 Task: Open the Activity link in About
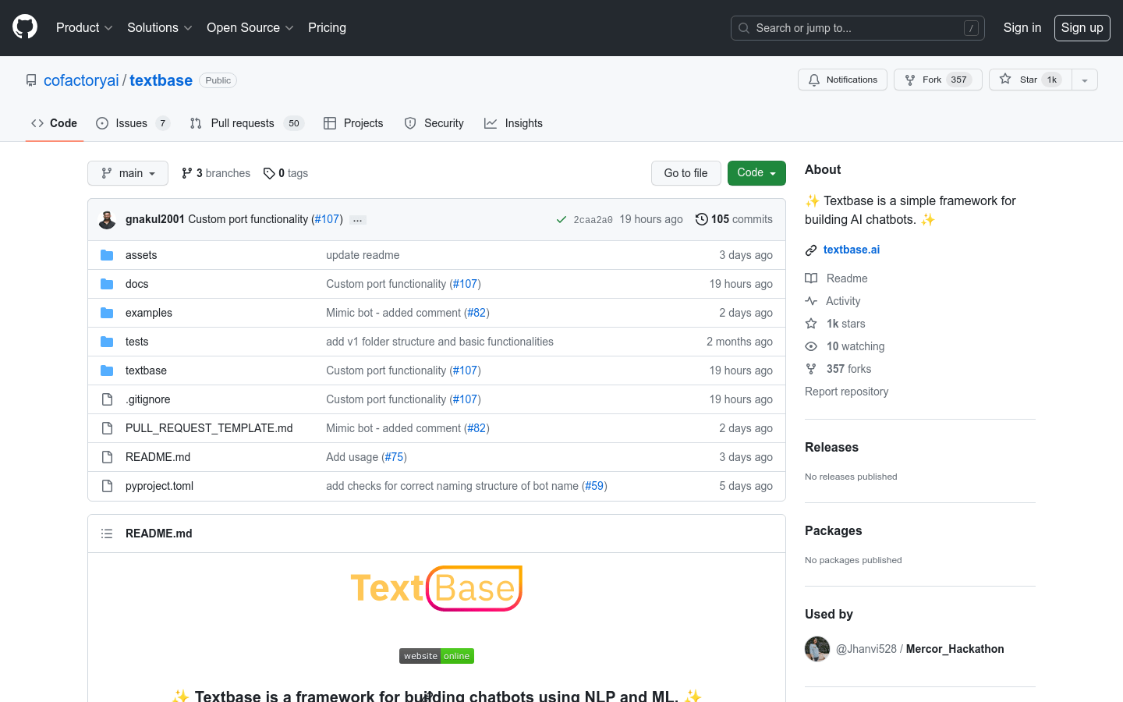[833, 301]
